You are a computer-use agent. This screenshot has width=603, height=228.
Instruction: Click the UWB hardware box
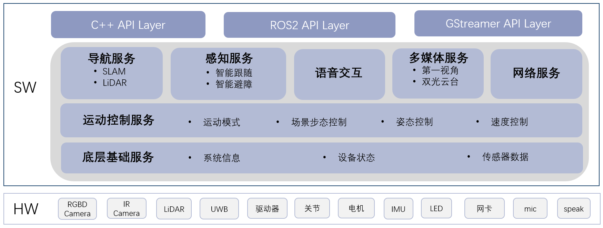click(x=219, y=209)
